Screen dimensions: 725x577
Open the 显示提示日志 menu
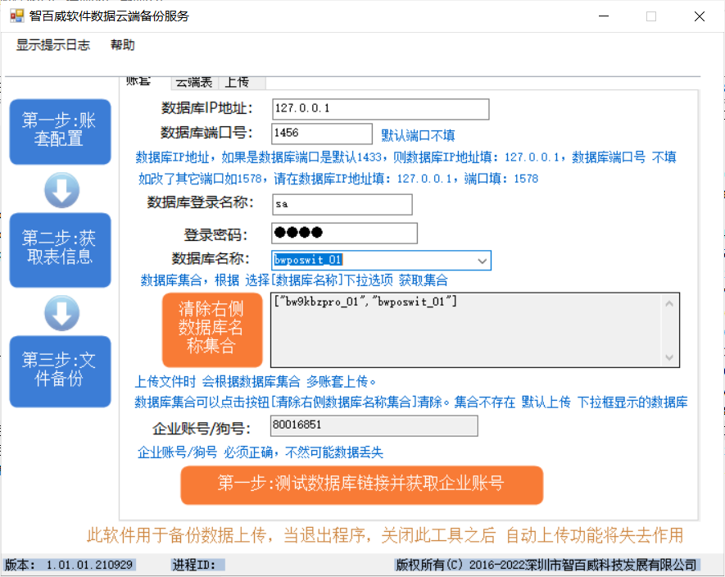53,45
